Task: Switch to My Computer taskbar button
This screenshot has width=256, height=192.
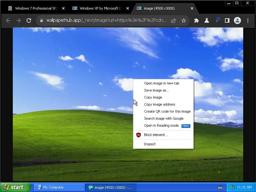Action: 59,187
